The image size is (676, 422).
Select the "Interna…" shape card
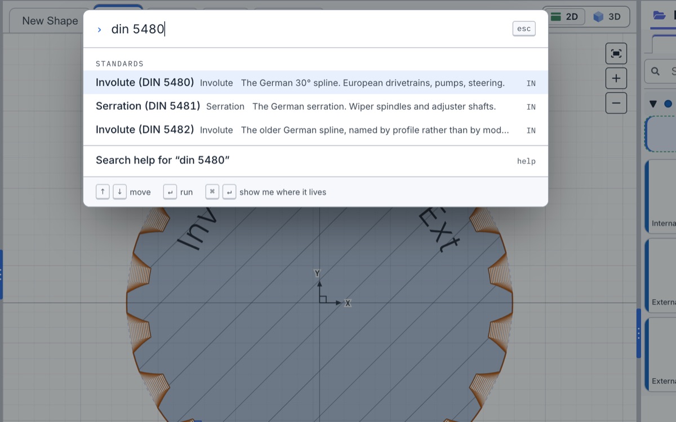(x=660, y=196)
